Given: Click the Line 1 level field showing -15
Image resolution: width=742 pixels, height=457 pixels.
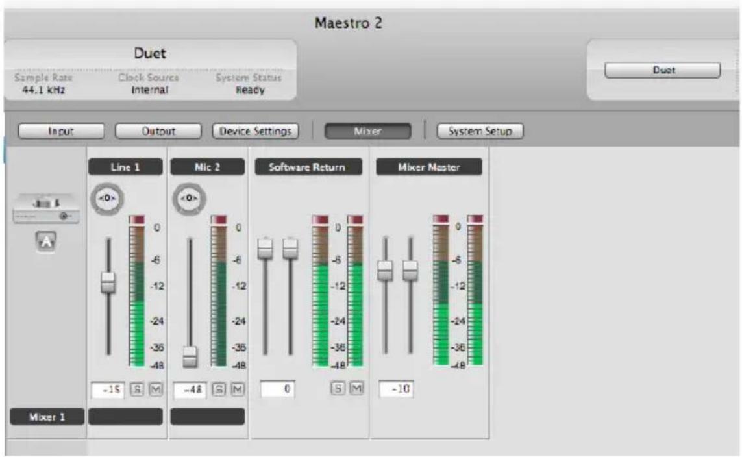Looking at the screenshot, I should pyautogui.click(x=108, y=390).
